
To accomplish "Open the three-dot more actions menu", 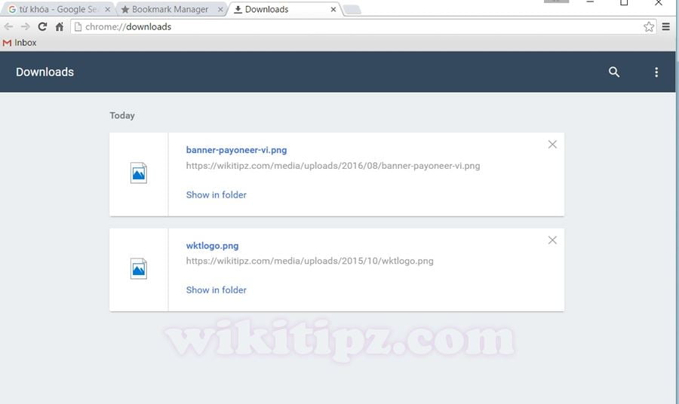I will (x=656, y=72).
